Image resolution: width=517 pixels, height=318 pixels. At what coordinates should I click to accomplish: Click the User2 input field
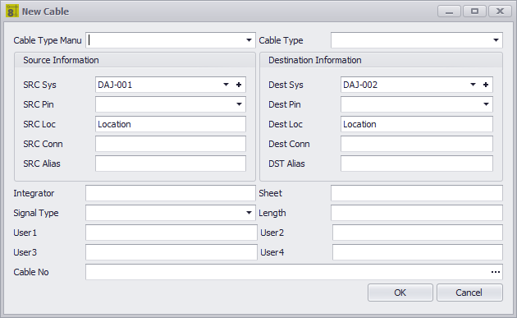click(418, 233)
